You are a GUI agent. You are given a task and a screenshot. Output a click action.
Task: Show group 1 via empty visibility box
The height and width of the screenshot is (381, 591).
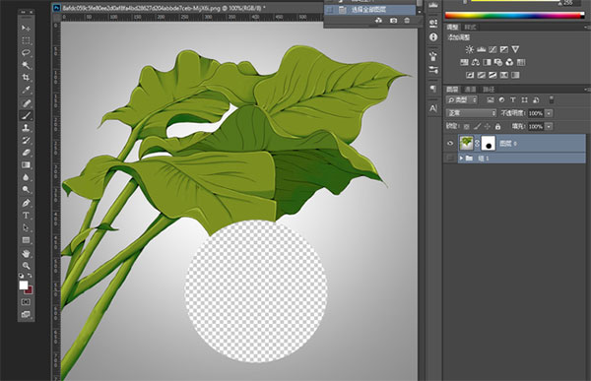coord(450,159)
